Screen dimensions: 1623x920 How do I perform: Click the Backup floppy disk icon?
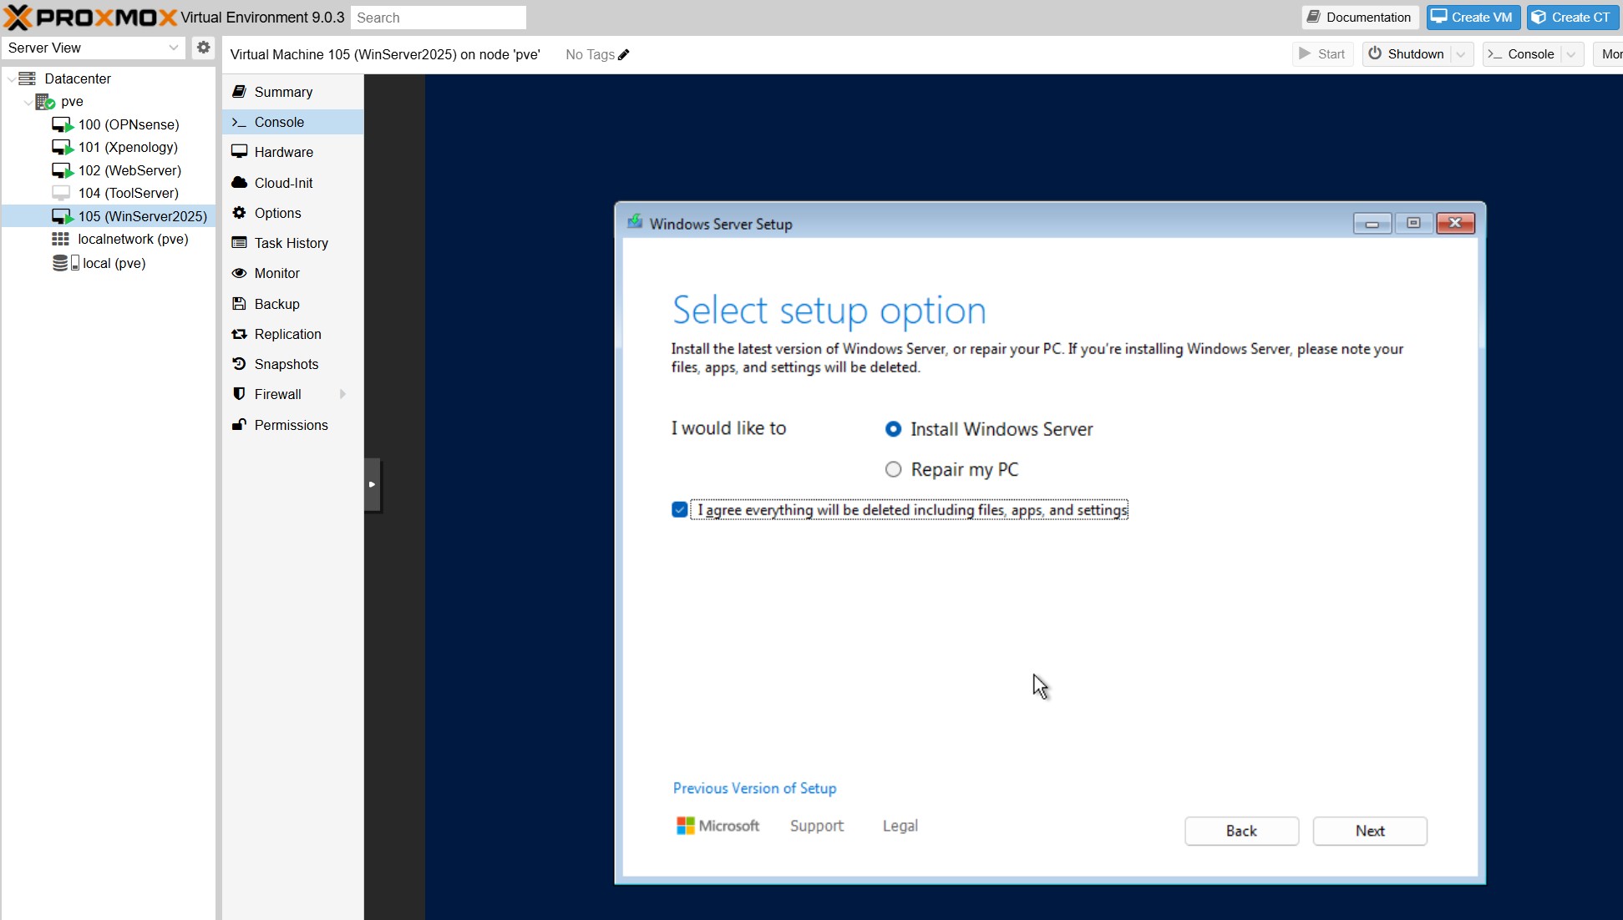tap(239, 304)
